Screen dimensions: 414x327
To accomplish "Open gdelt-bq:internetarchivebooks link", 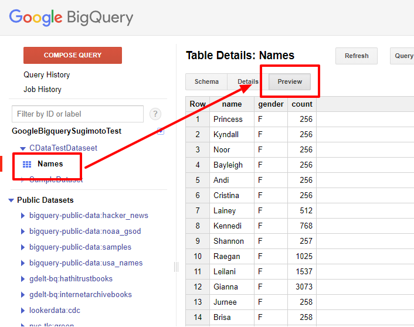I will (80, 295).
